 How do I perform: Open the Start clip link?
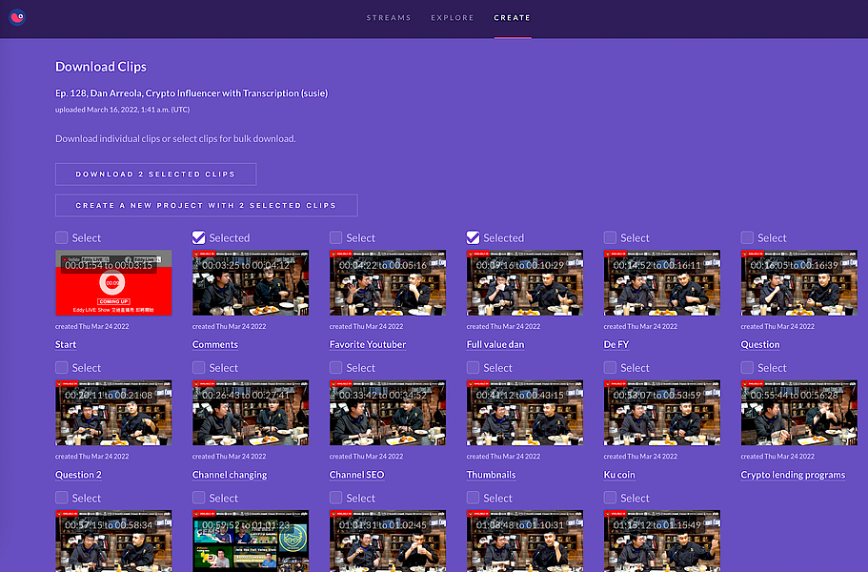point(66,344)
